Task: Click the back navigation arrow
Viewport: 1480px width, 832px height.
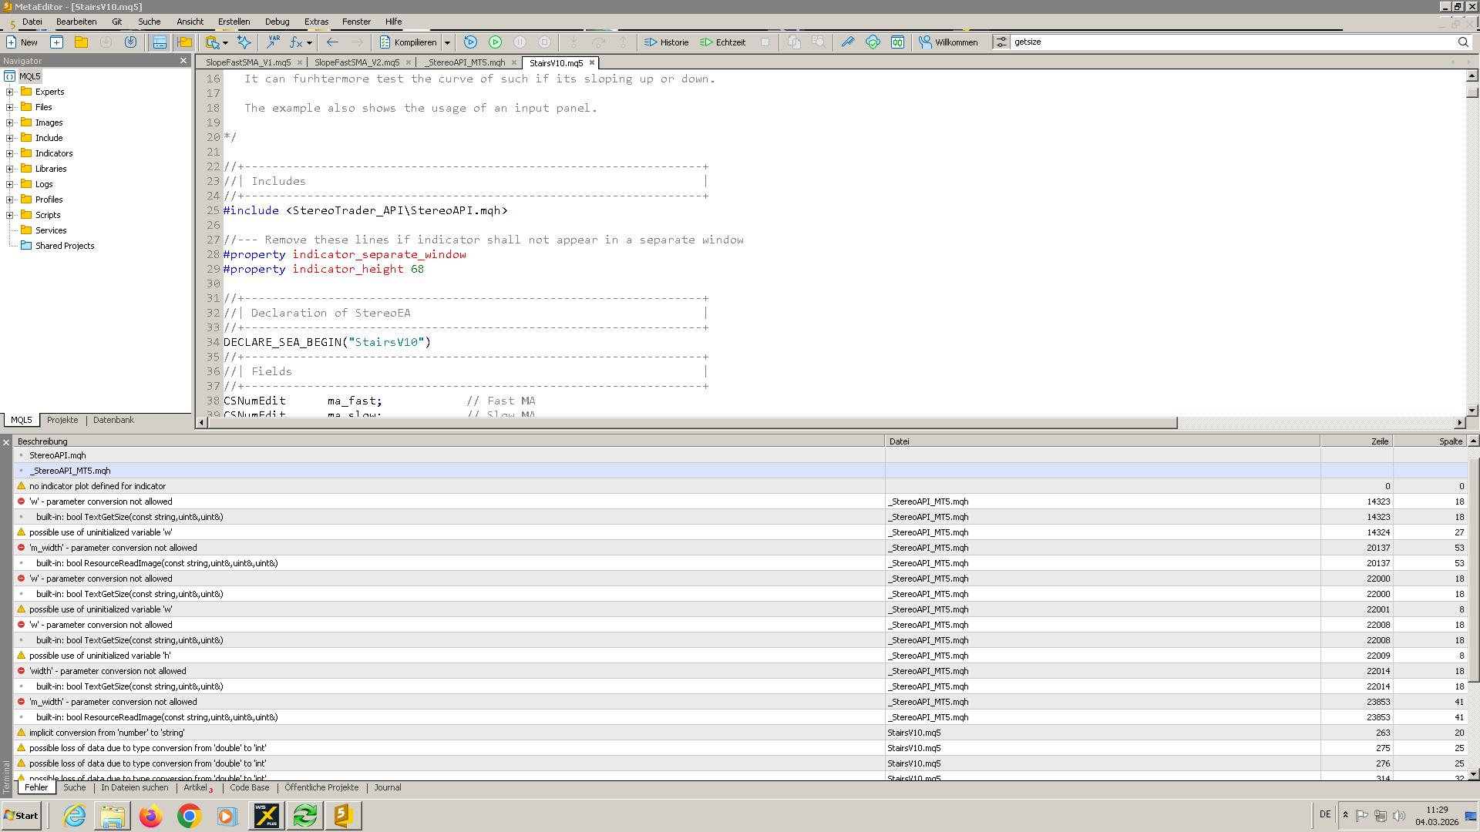Action: [x=332, y=42]
